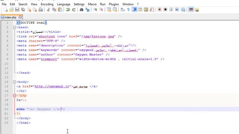Click the Cut scissors icon

(48, 10)
